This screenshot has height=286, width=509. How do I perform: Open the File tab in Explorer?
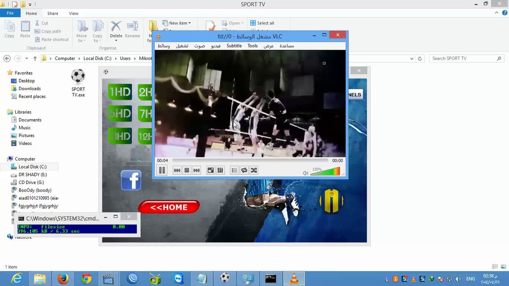click(x=10, y=13)
